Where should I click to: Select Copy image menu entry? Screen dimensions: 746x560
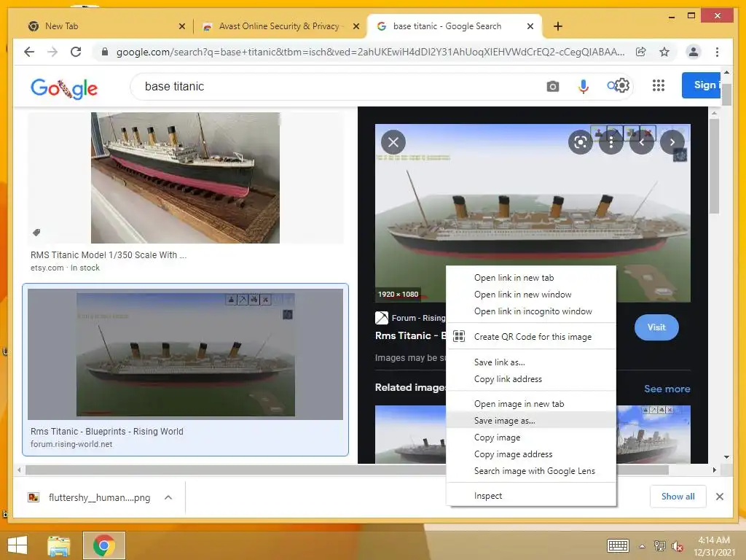[531, 437]
